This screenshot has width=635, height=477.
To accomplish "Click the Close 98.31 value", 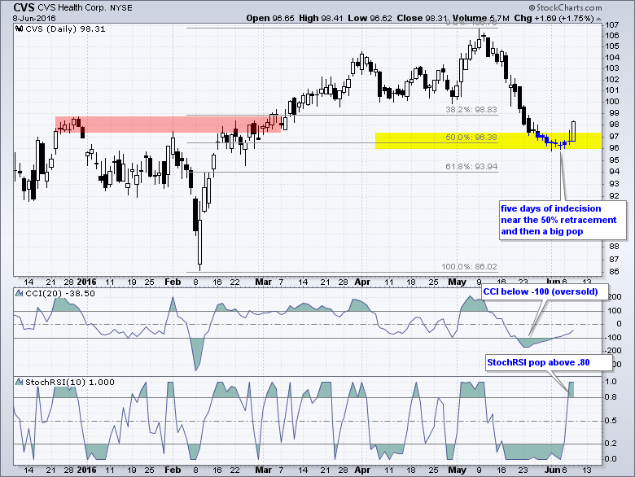I will 423,18.
